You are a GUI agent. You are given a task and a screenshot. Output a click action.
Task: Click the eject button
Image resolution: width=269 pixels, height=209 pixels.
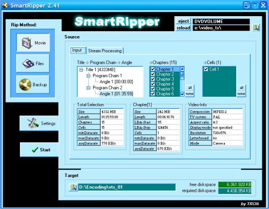click(x=183, y=21)
